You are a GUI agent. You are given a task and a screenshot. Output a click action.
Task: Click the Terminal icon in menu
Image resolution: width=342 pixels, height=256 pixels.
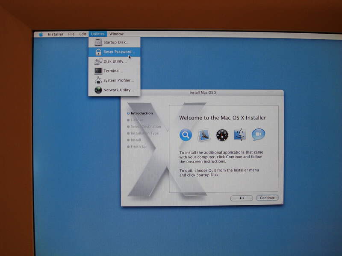pos(98,71)
